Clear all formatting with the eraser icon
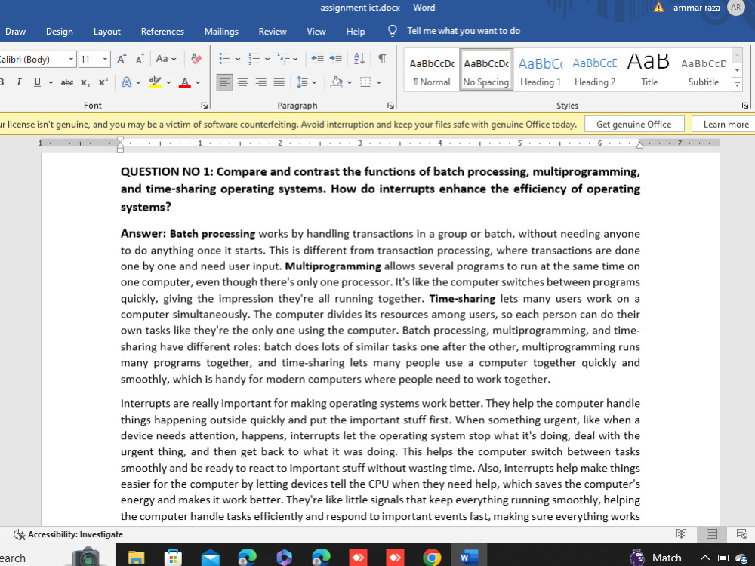755x566 pixels. point(196,59)
